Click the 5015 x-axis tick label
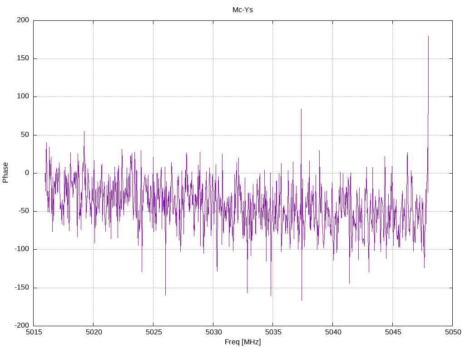The width and height of the screenshot is (465, 348). tap(34, 332)
